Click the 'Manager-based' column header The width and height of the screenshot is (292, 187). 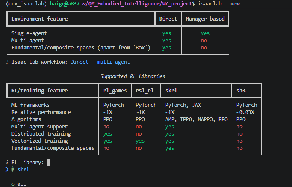point(205,19)
